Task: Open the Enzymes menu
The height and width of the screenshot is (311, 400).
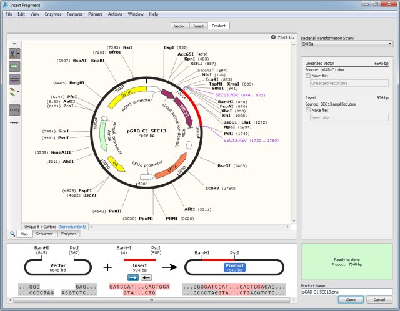Action: pos(53,13)
